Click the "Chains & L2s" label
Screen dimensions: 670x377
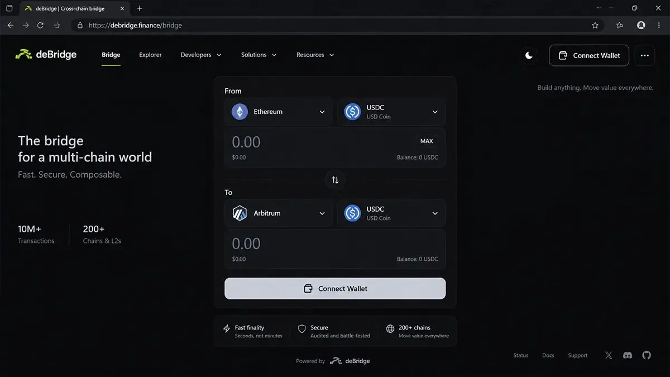click(102, 241)
